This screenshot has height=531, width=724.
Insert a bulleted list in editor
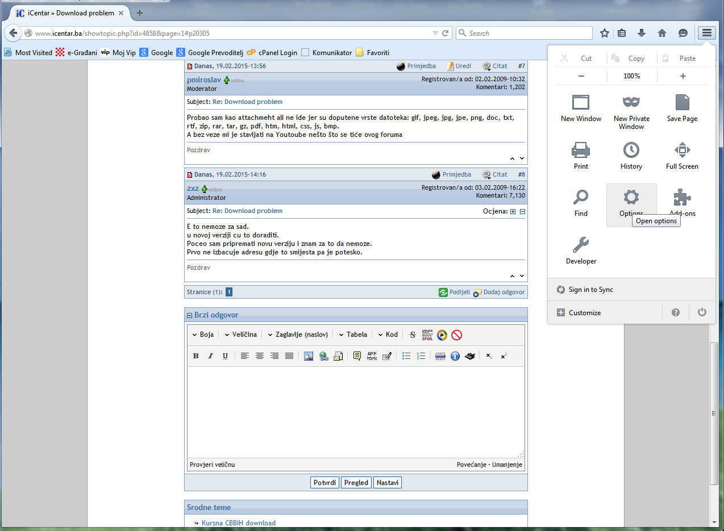click(406, 356)
